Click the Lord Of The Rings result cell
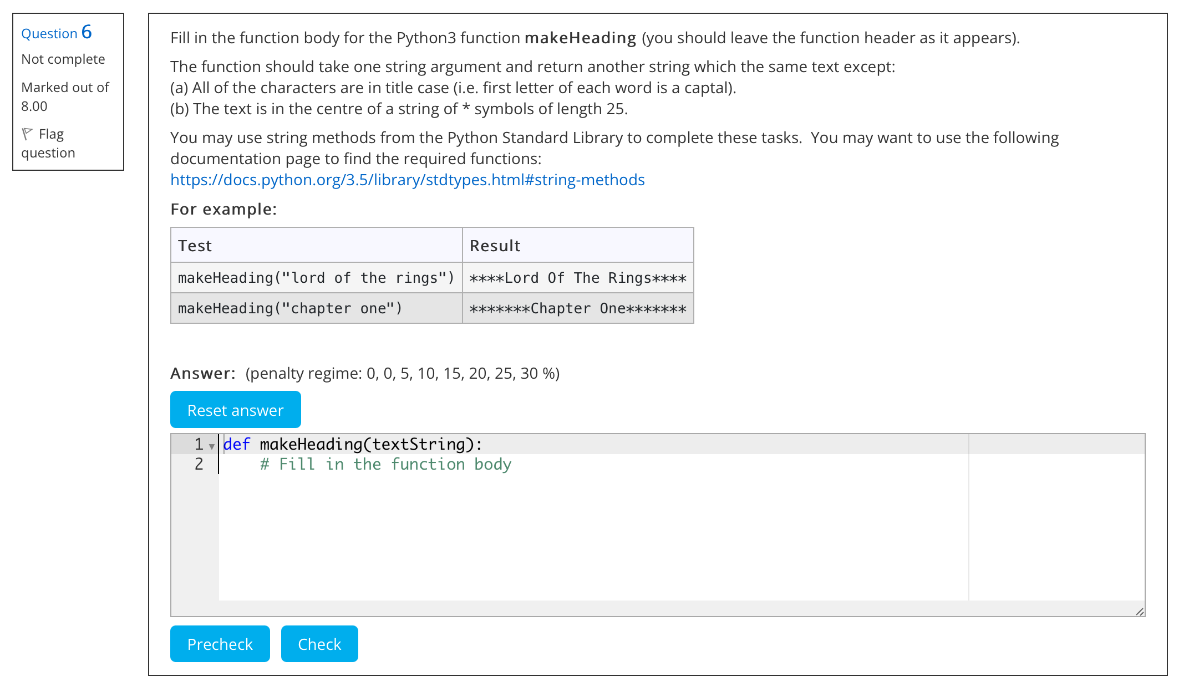 click(577, 278)
